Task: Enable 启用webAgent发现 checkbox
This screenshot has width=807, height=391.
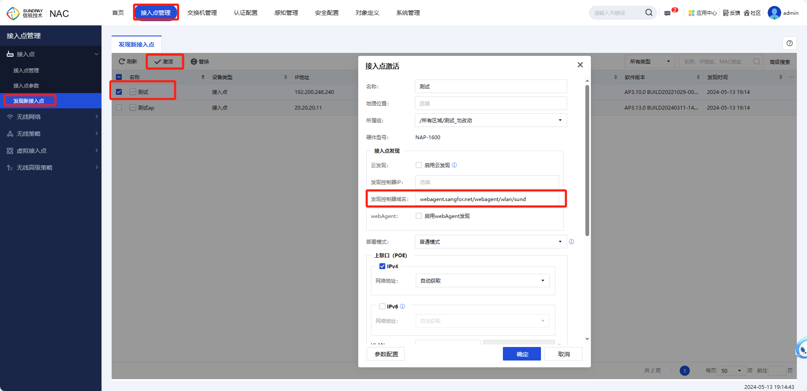Action: click(x=419, y=216)
